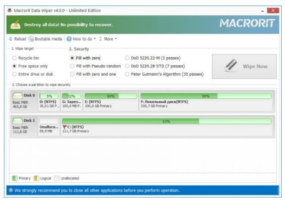285x202 pixels.
Task: Choose Fill with Pseudo-random method
Action: 95,66
